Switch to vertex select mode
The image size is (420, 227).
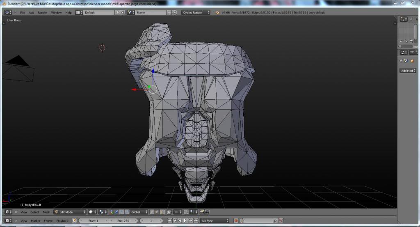152,212
